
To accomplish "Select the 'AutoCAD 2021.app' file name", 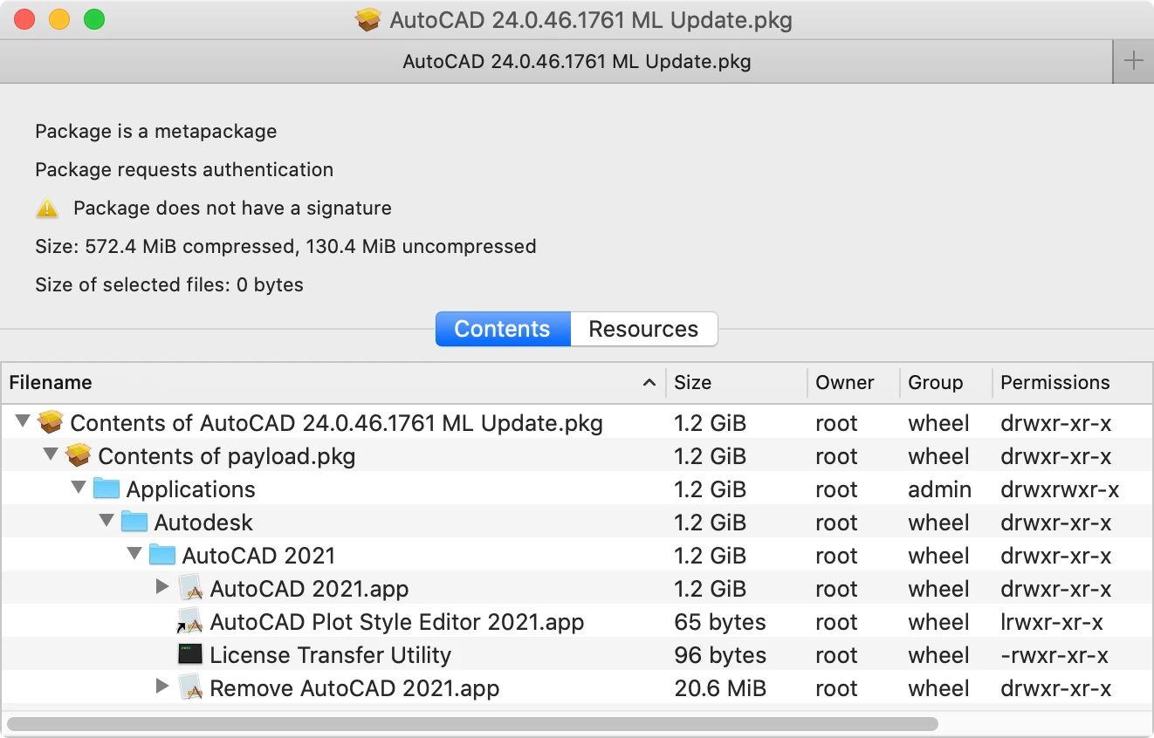I will click(309, 588).
